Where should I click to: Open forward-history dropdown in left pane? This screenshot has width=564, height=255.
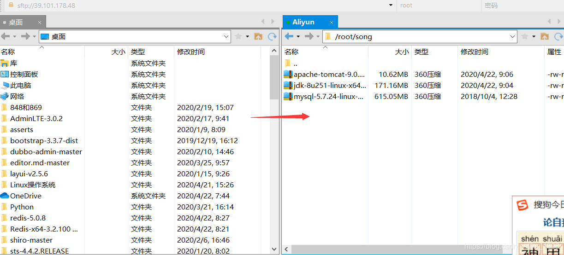tap(34, 36)
